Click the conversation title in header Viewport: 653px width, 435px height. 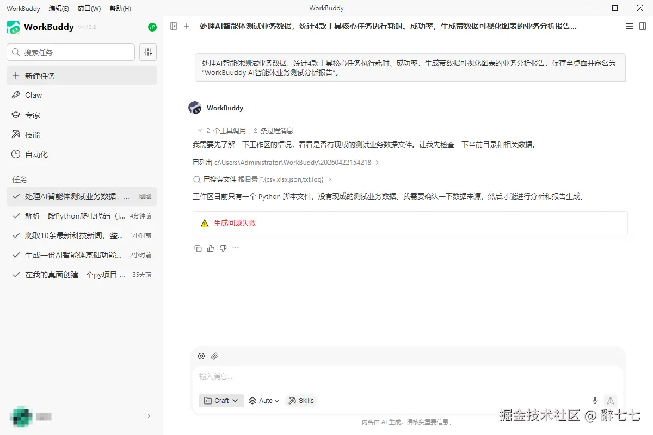point(388,26)
